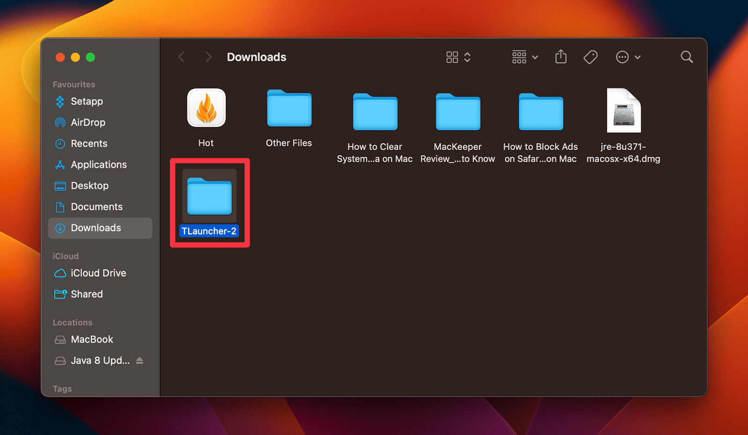
Task: Open Setapp in the sidebar
Action: [100, 101]
